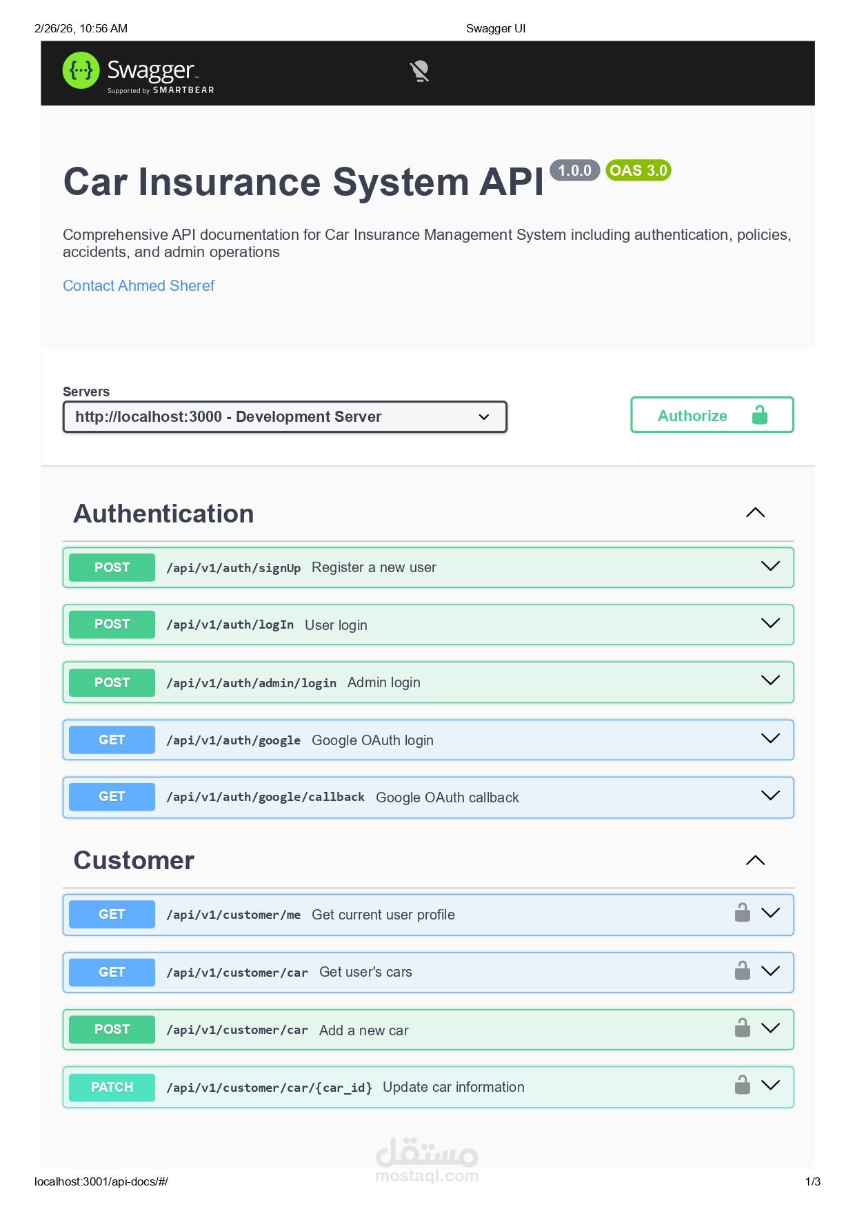This screenshot has height=1209, width=855.
Task: Expand Admin login endpoint chevron
Action: click(770, 681)
